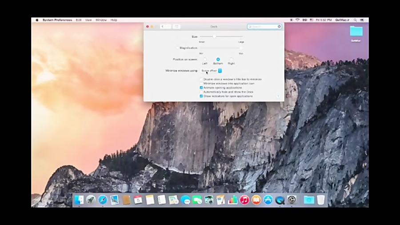Select Left dock position radio button
The width and height of the screenshot is (400, 225).
click(204, 60)
